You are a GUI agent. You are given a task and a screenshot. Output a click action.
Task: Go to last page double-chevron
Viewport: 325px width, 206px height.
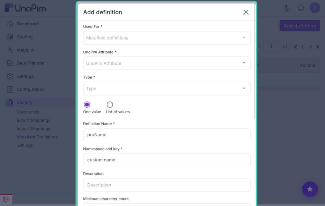tap(318, 47)
